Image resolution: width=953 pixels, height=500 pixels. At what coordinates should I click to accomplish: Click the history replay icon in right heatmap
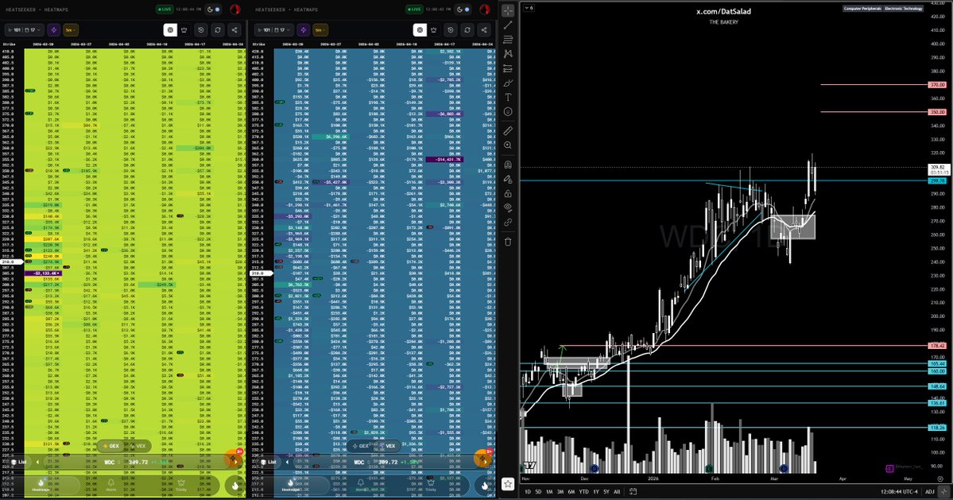pos(451,29)
